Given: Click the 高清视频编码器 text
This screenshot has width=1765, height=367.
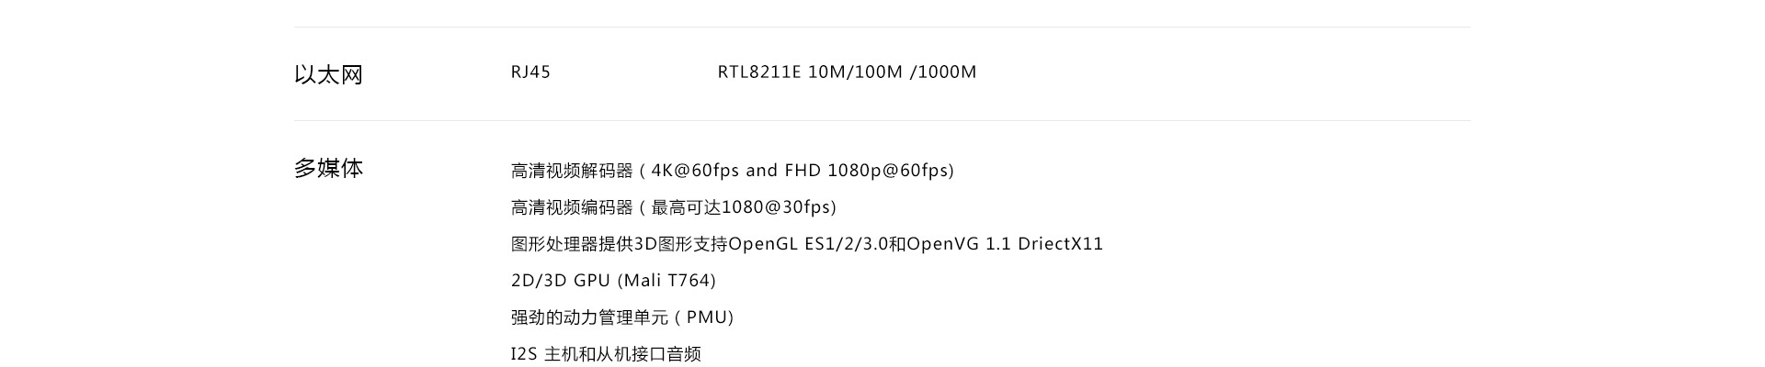Looking at the screenshot, I should coord(572,207).
